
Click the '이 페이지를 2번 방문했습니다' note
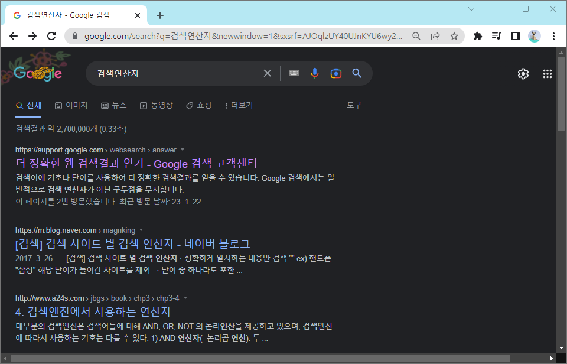click(x=108, y=201)
